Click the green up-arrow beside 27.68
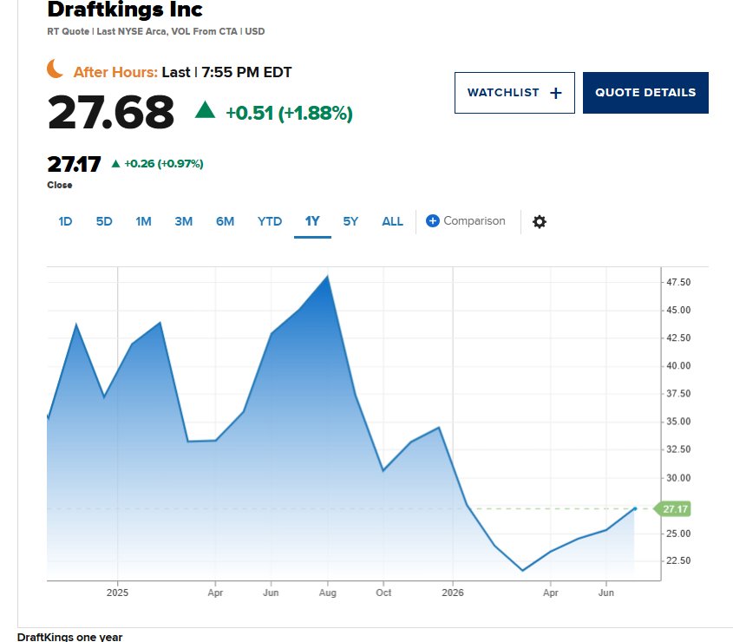Screen dimensions: 733x642 [205, 110]
